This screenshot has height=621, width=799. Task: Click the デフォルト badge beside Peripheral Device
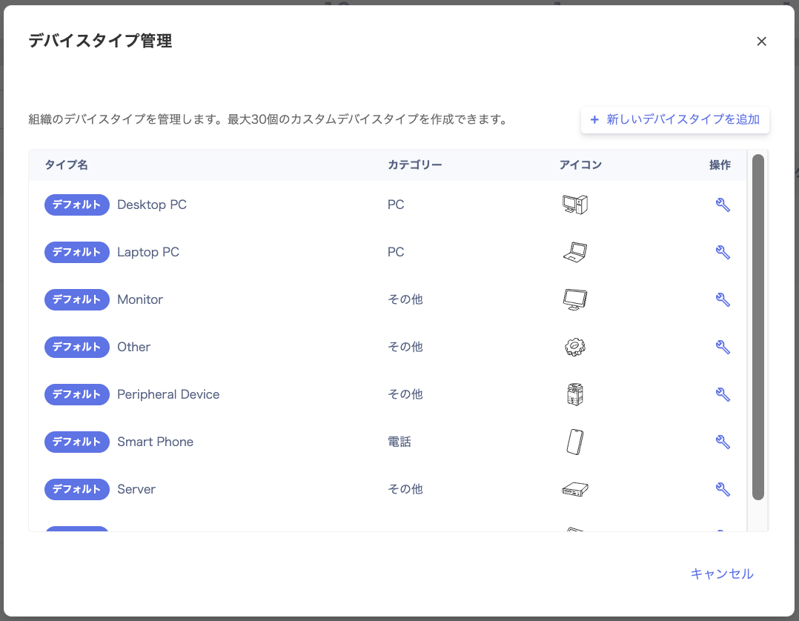(77, 394)
